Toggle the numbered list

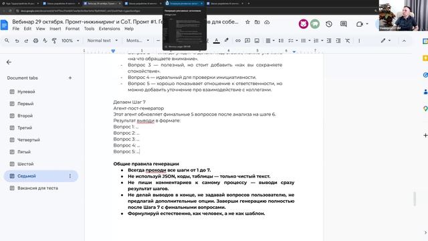pyautogui.click(x=316, y=41)
